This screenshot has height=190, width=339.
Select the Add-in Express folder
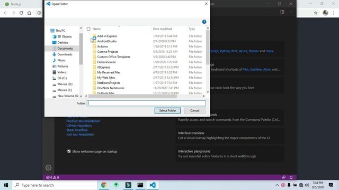pyautogui.click(x=107, y=36)
